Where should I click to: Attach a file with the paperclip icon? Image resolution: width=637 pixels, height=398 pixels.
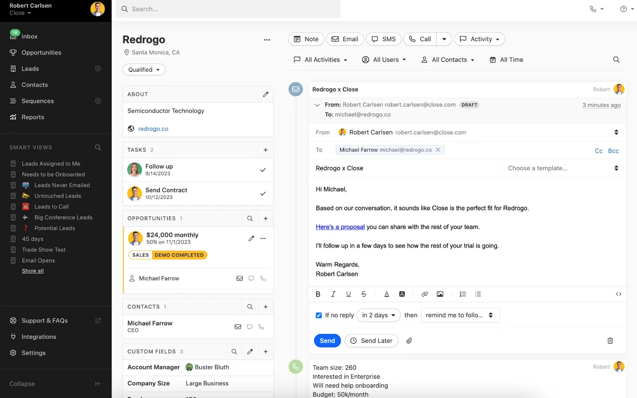pyautogui.click(x=409, y=341)
